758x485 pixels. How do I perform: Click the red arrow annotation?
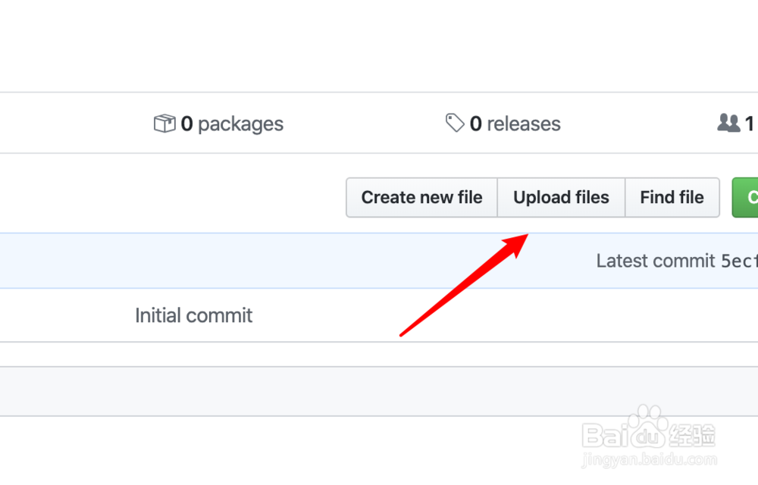tap(464, 284)
